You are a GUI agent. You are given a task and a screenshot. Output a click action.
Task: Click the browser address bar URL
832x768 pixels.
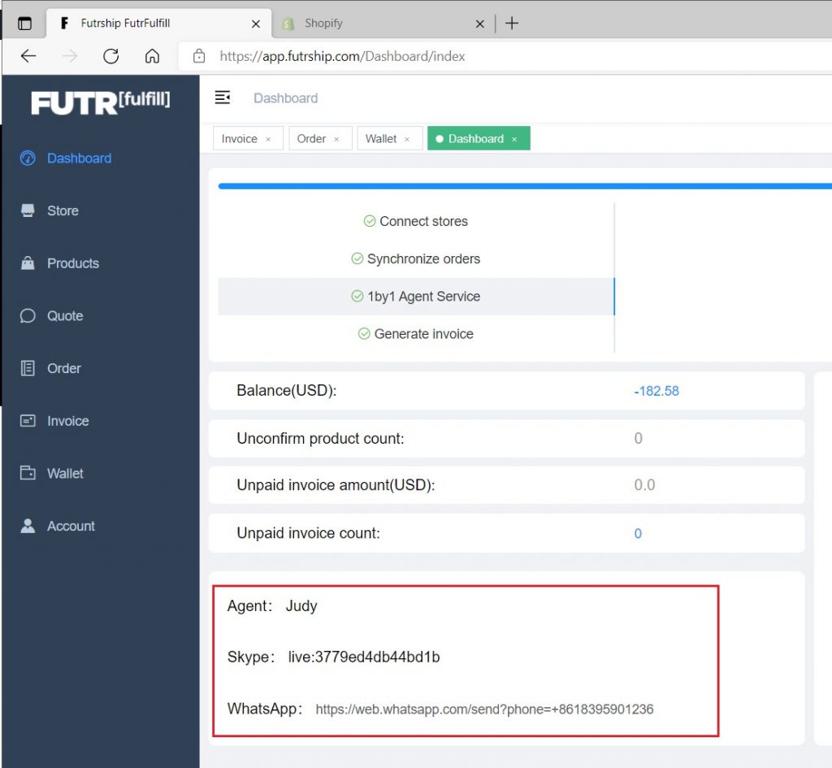(x=342, y=56)
